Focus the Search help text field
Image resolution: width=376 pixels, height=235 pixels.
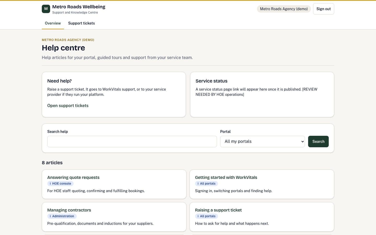(132, 142)
